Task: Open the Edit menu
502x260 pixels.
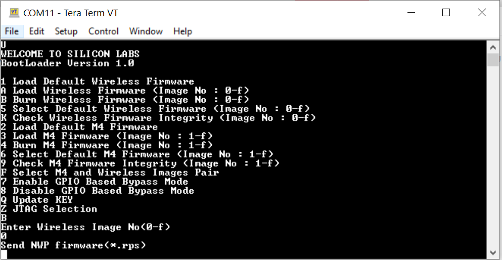Action: pos(36,31)
